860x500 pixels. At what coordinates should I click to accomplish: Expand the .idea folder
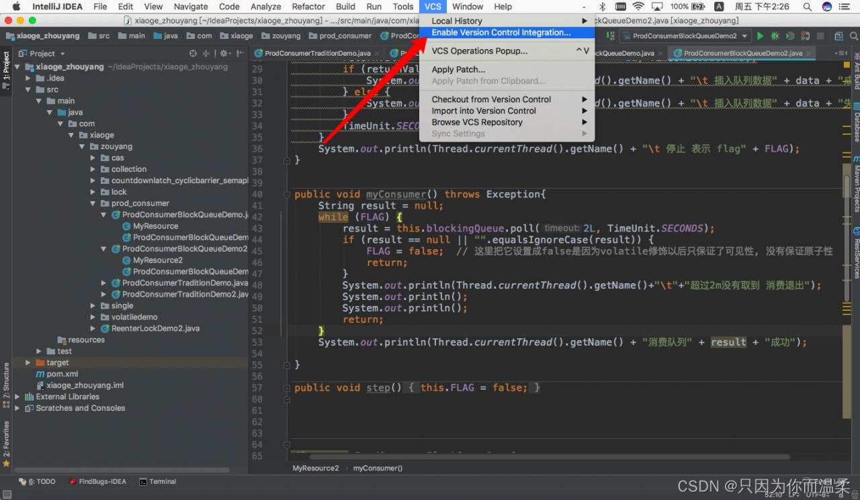point(28,79)
